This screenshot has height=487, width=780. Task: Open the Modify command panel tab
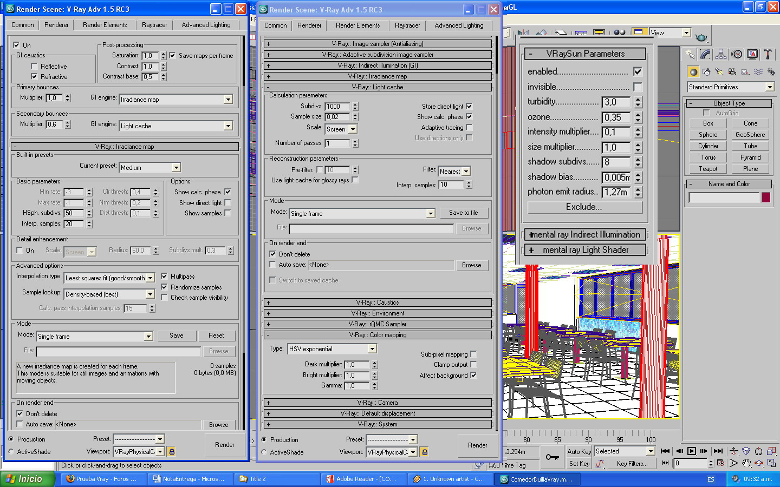click(705, 54)
